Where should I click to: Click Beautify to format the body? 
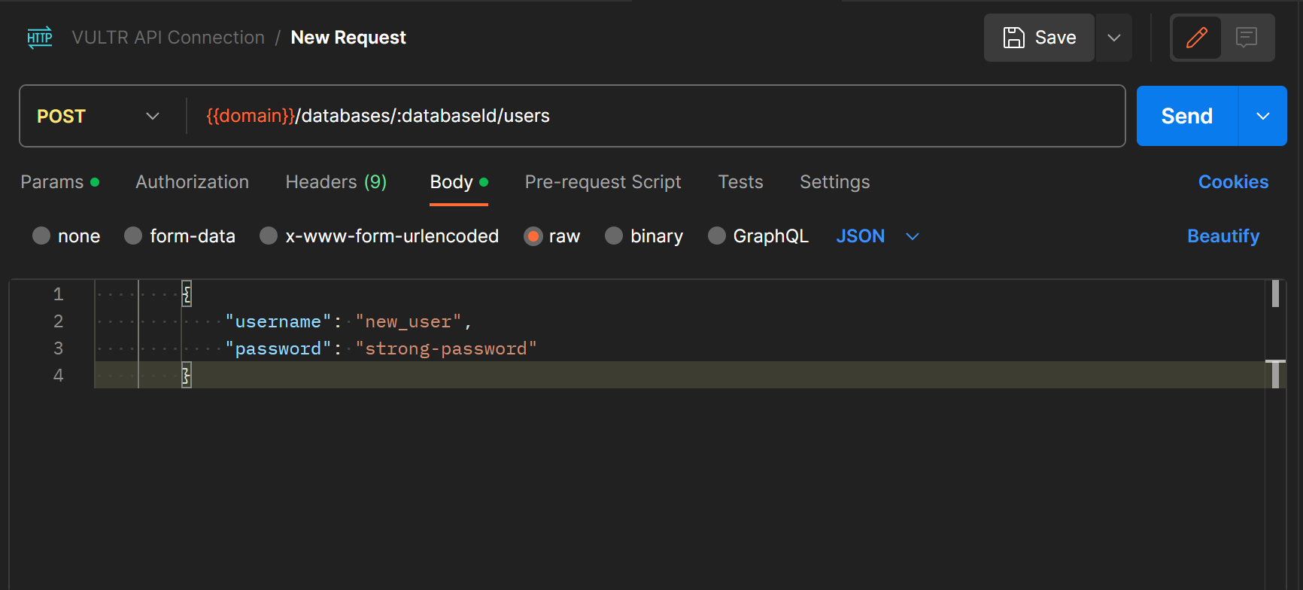1223,236
